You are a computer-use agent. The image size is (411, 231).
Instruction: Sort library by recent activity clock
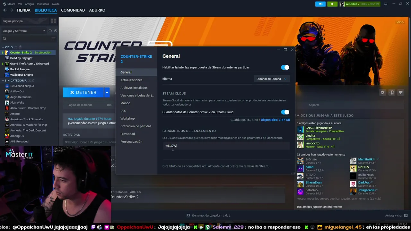(50, 31)
